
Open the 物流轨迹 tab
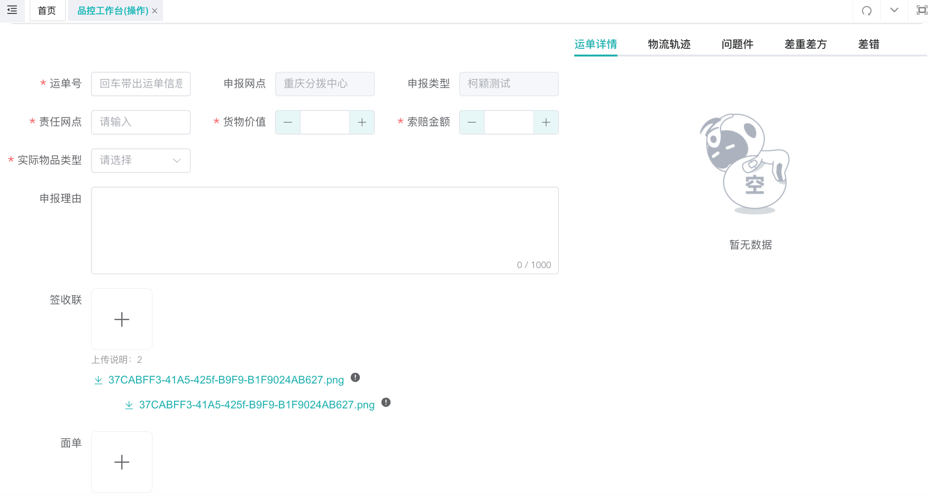click(x=669, y=45)
